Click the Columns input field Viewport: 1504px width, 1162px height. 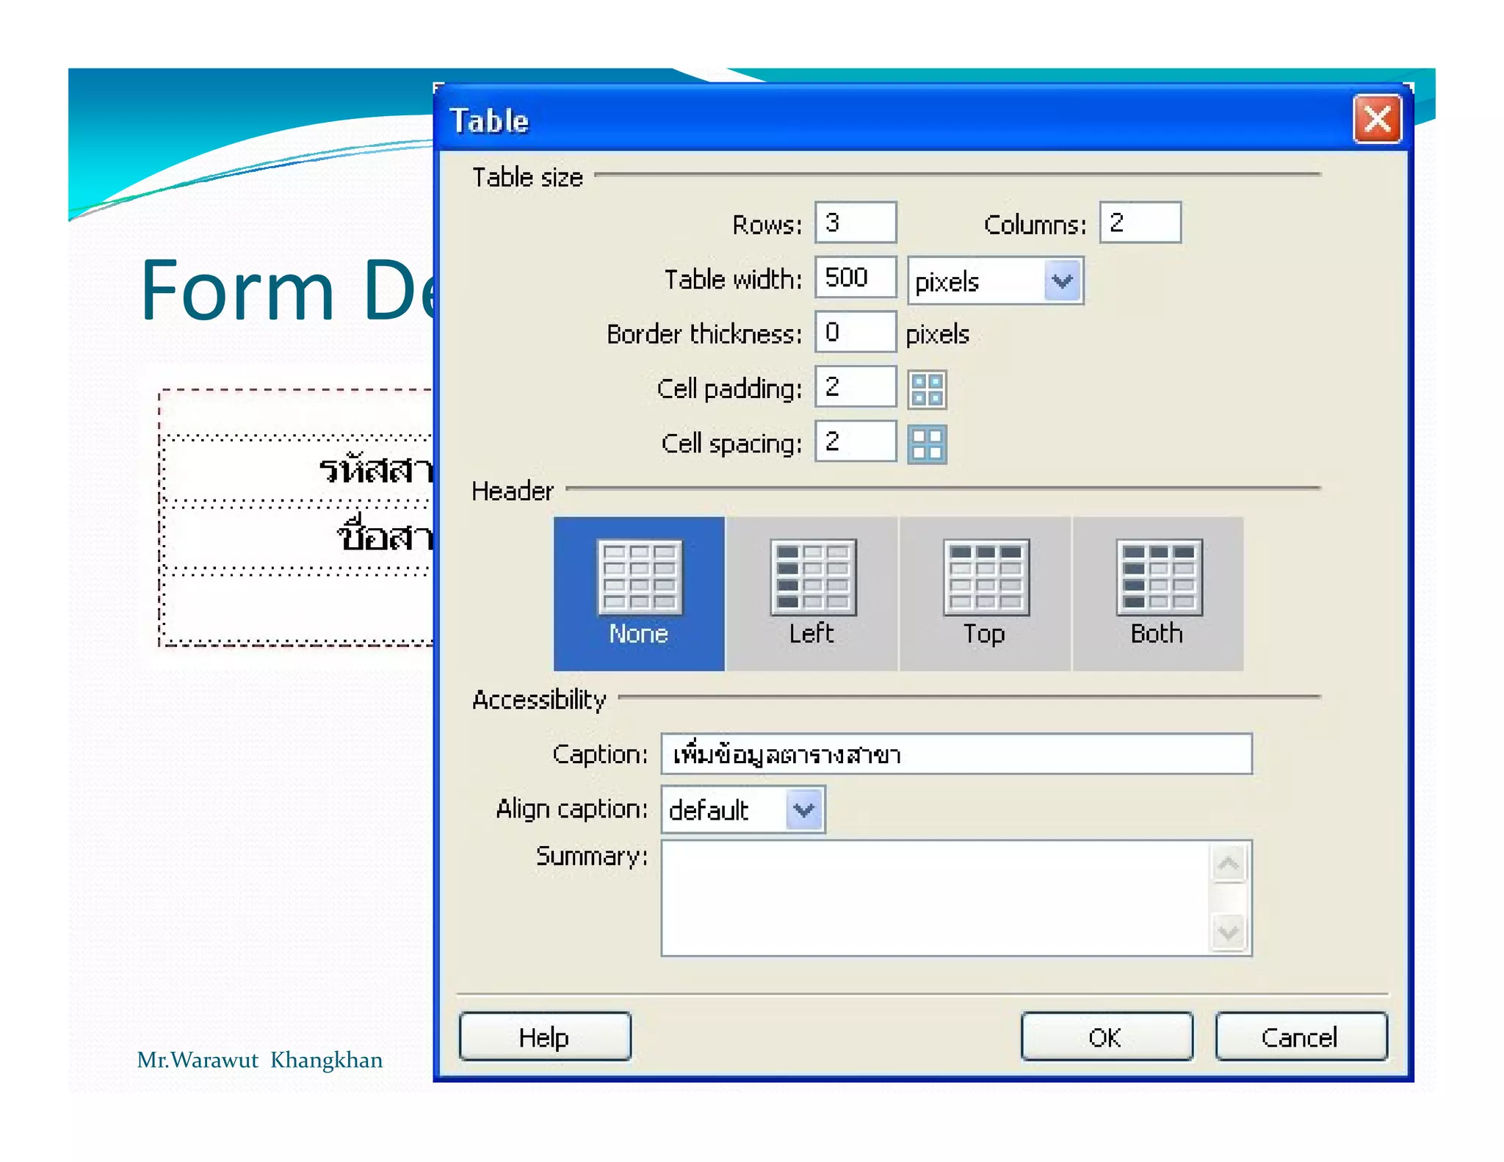point(1140,223)
